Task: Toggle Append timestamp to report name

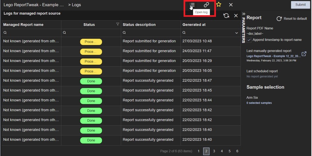Action: point(249,40)
